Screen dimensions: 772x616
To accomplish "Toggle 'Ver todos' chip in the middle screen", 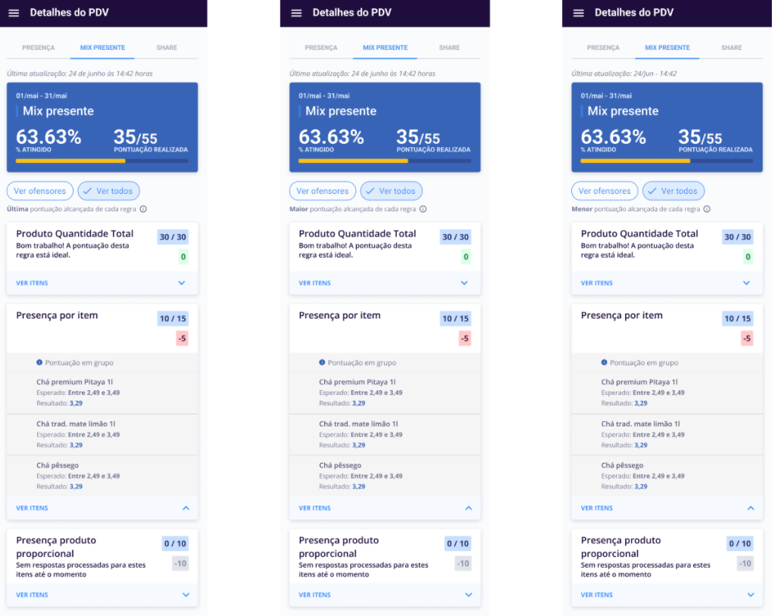I will (x=392, y=191).
